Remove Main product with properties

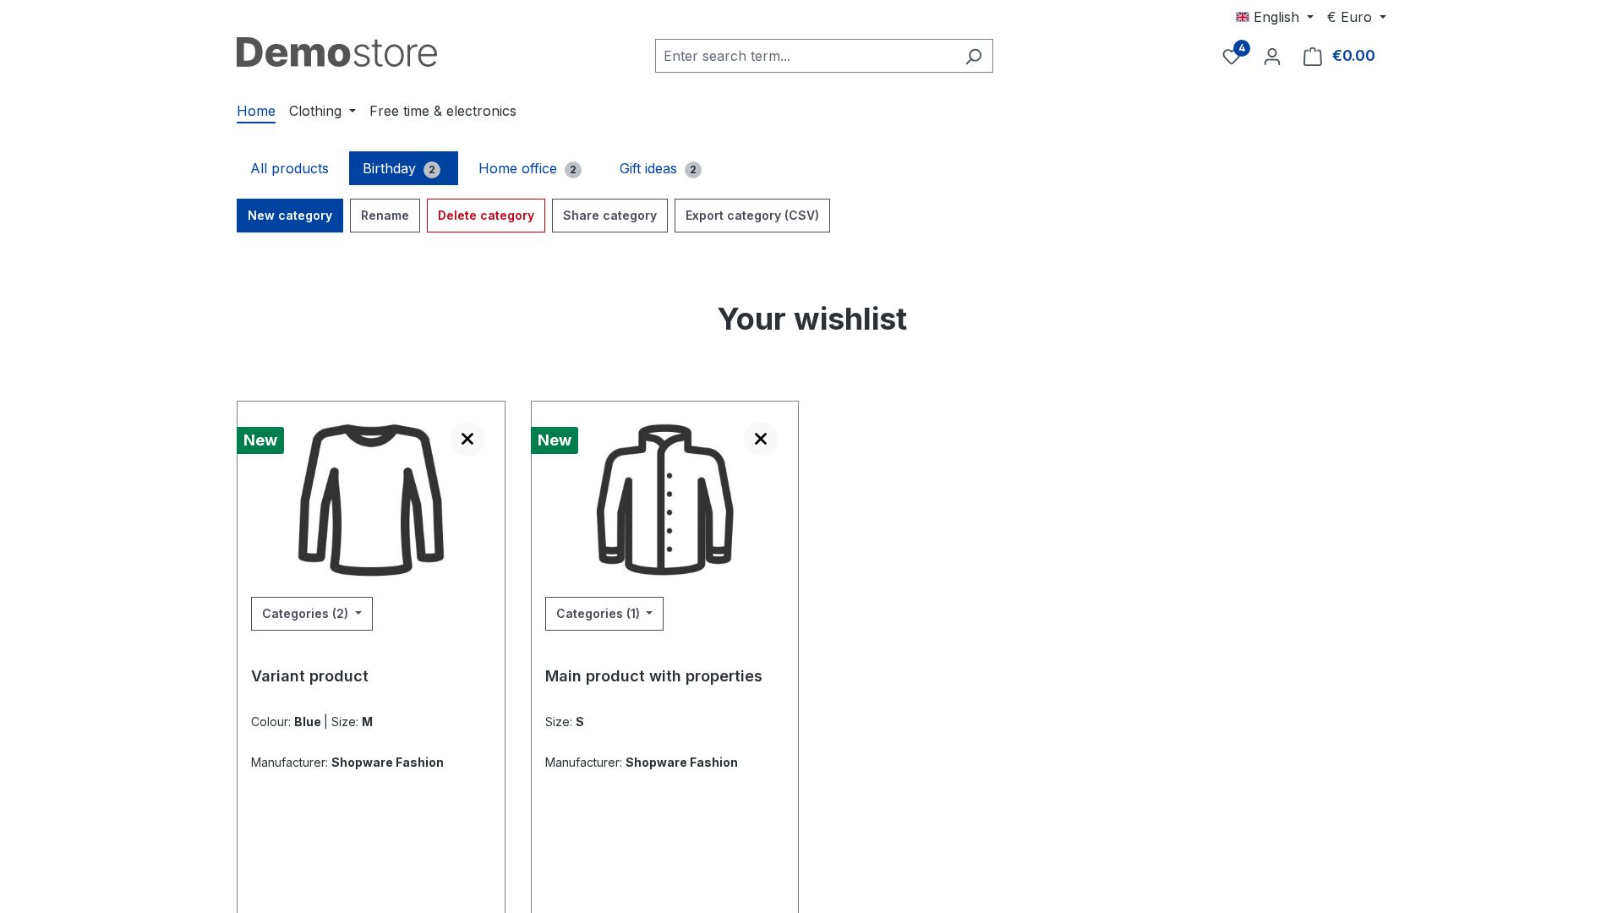(x=761, y=439)
